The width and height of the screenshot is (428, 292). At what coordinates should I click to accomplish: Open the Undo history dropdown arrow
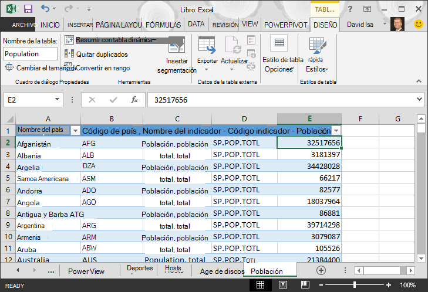[55, 9]
